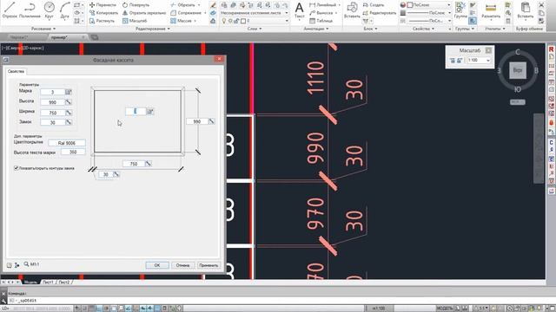The image size is (556, 312).
Task: Click the Цвет/покрытие Ral 9006 field
Action: click(x=67, y=143)
